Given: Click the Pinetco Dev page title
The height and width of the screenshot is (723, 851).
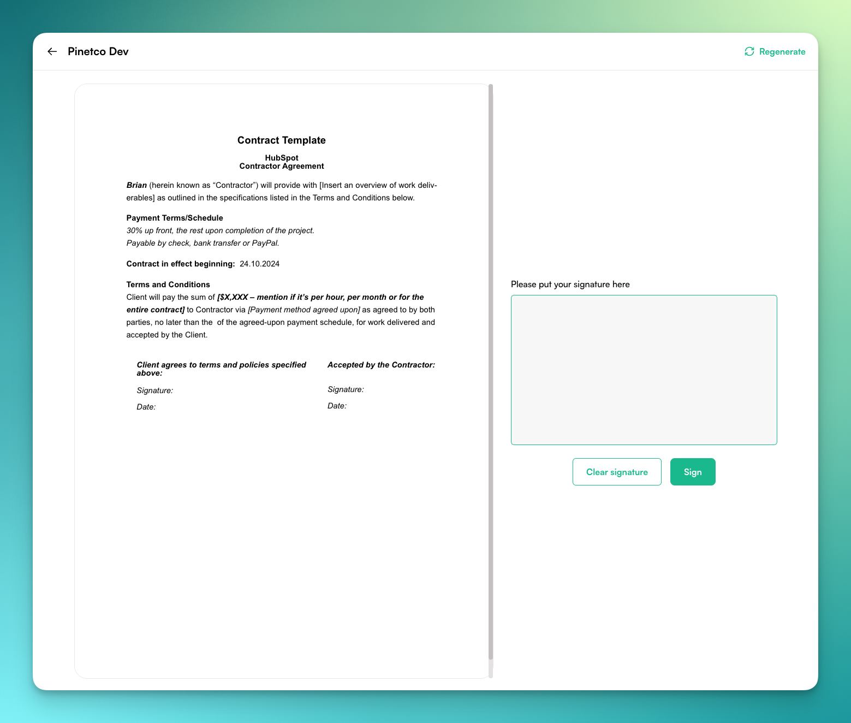Looking at the screenshot, I should click(x=98, y=51).
